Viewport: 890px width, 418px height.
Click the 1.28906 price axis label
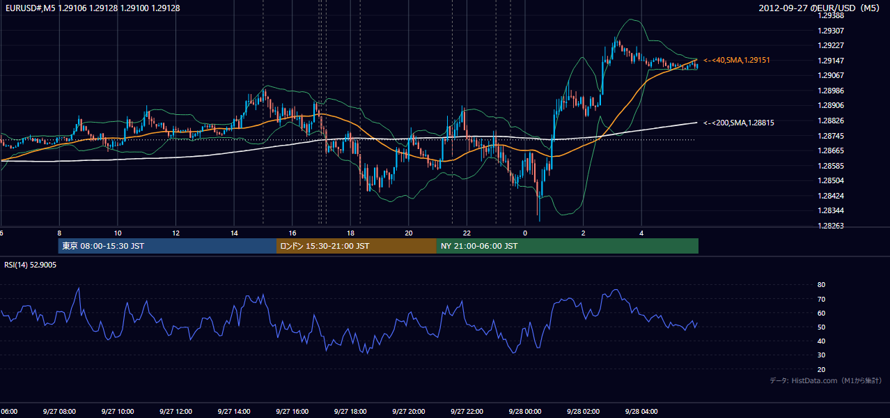click(831, 105)
